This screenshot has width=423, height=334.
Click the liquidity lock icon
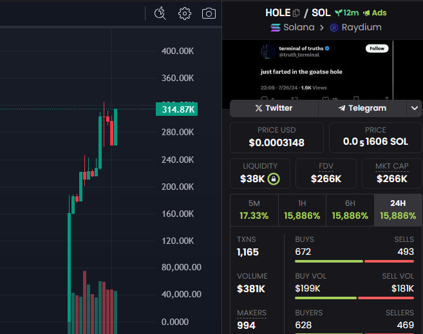pos(274,179)
